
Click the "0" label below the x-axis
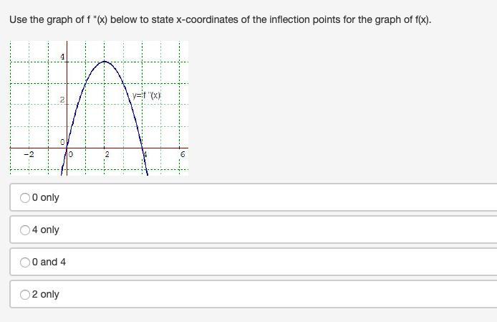pyautogui.click(x=71, y=154)
